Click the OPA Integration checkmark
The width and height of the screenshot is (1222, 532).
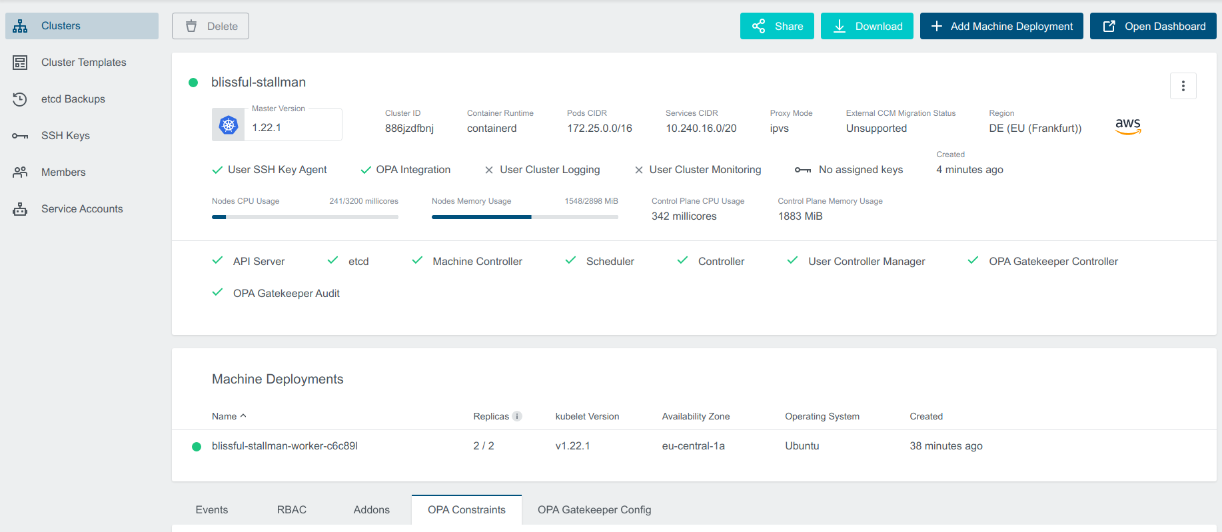[x=366, y=170]
